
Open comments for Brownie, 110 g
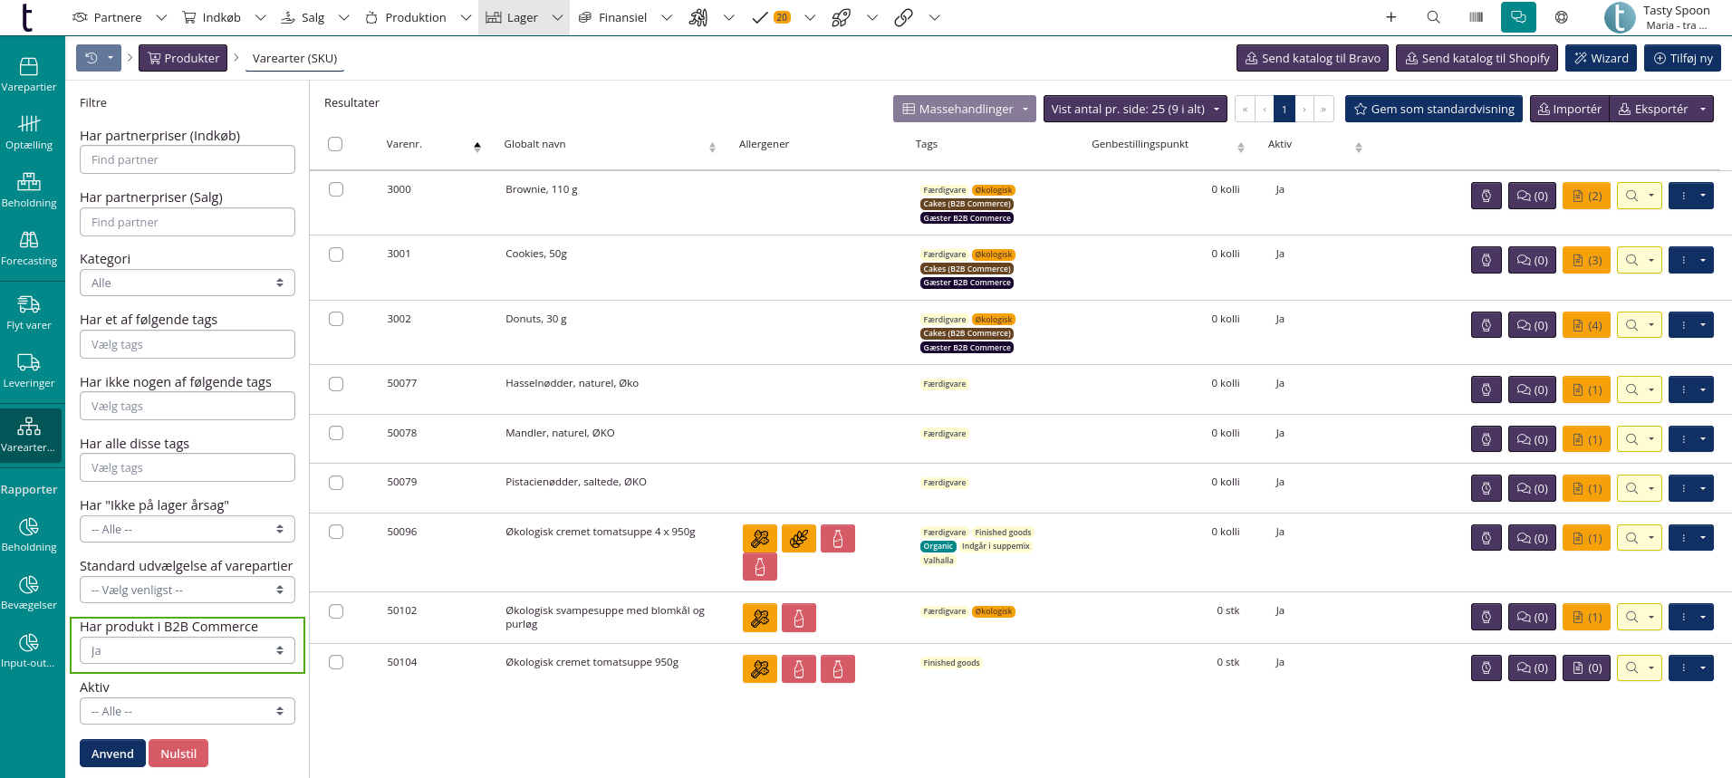pos(1532,196)
